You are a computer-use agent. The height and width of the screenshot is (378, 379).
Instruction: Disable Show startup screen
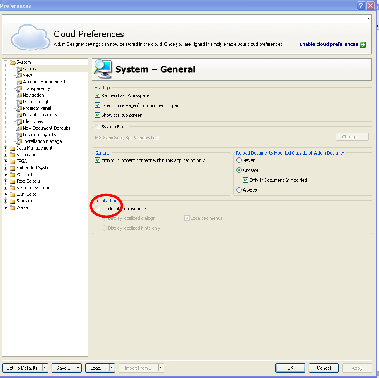pyautogui.click(x=98, y=115)
